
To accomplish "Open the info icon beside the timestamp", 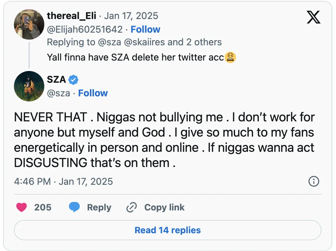I will tap(314, 181).
